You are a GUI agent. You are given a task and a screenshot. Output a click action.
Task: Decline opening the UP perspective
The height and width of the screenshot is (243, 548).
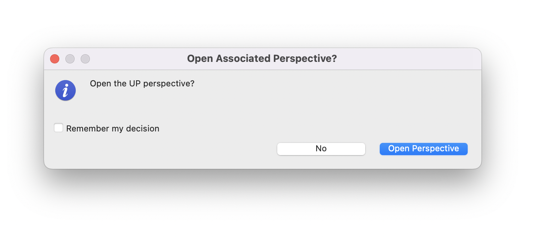click(x=321, y=149)
